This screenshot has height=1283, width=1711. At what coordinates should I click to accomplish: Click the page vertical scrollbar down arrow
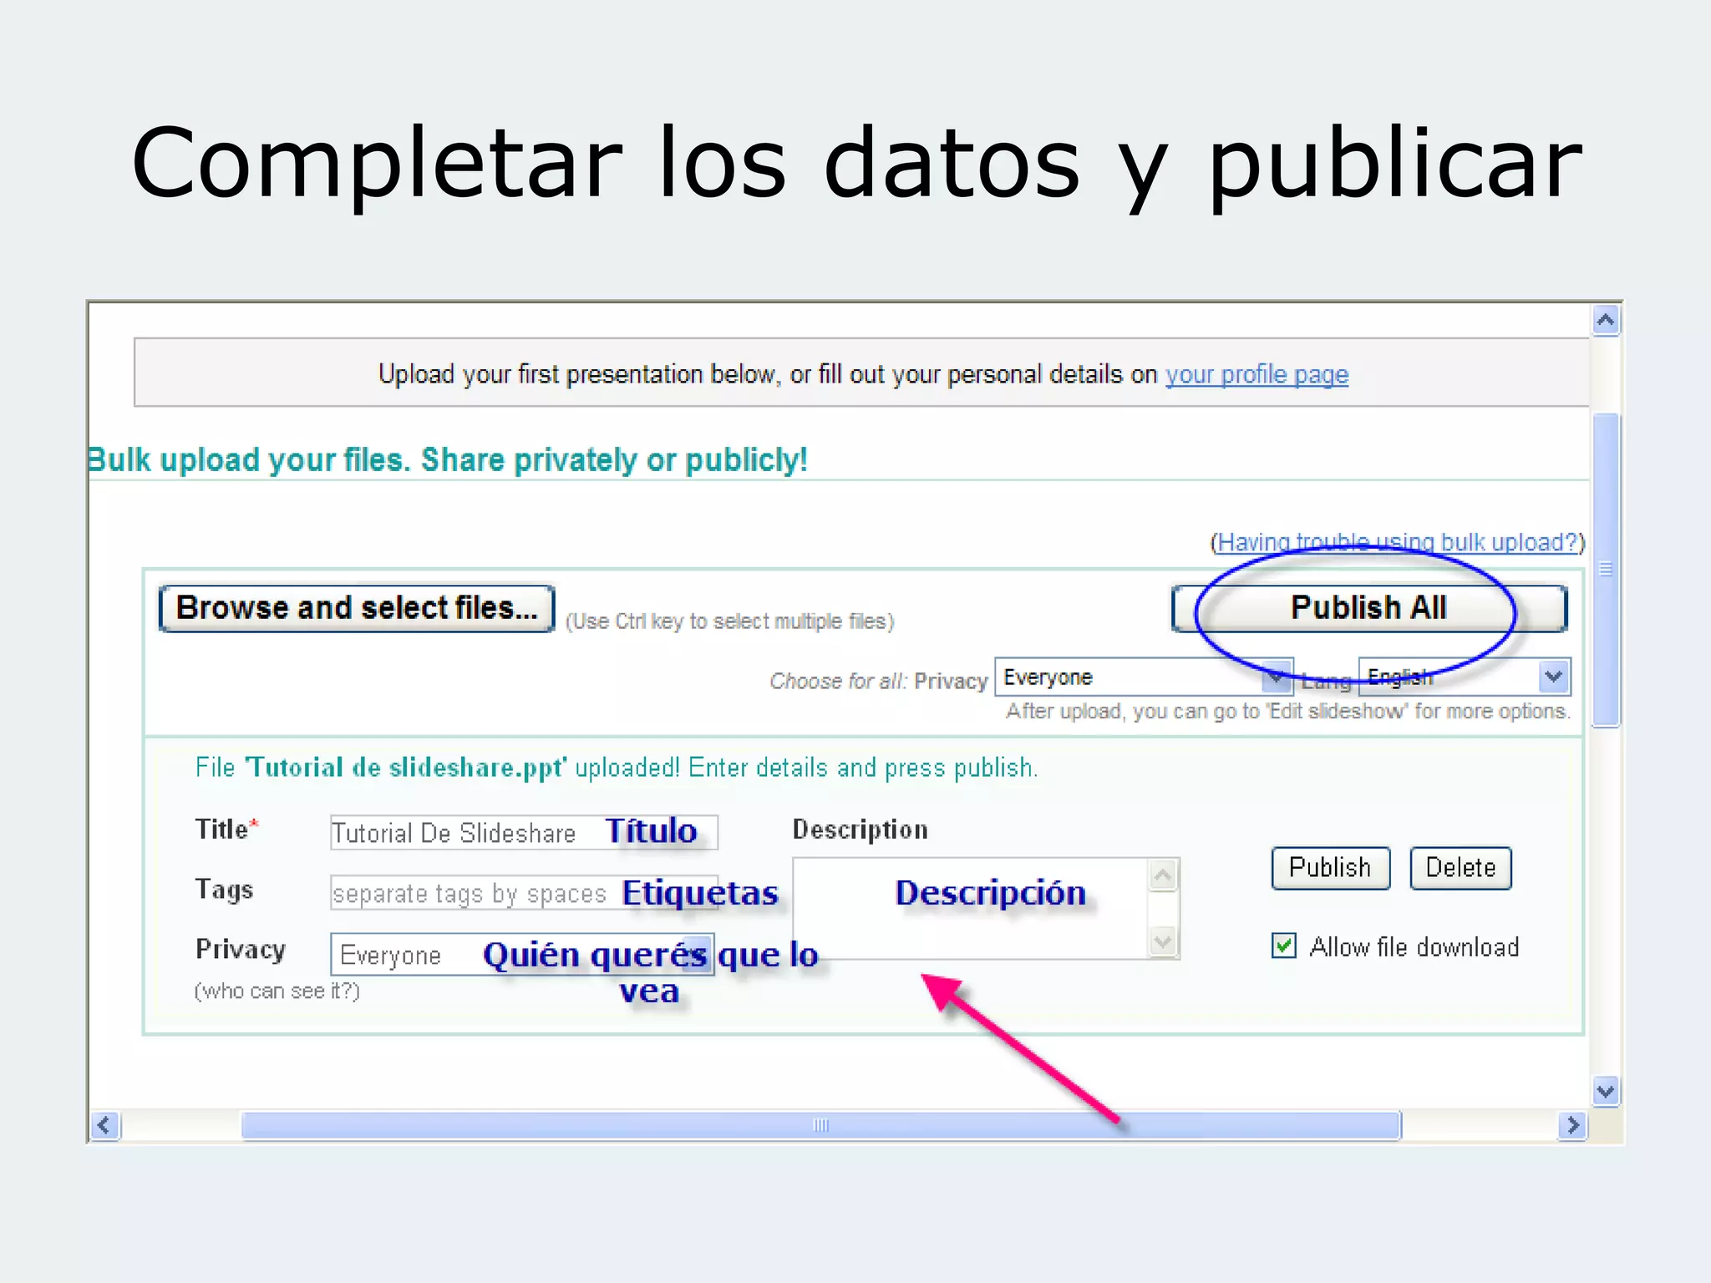[x=1606, y=1091]
